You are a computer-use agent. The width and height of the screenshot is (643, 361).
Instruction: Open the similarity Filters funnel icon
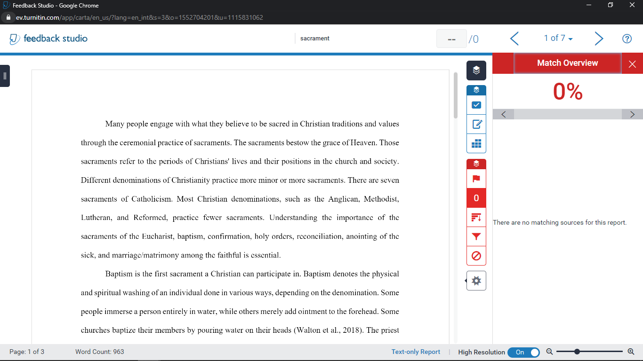(476, 236)
